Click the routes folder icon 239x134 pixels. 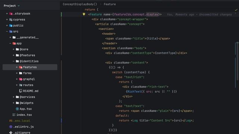21,85
